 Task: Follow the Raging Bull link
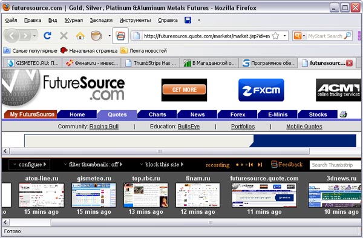[103, 127]
